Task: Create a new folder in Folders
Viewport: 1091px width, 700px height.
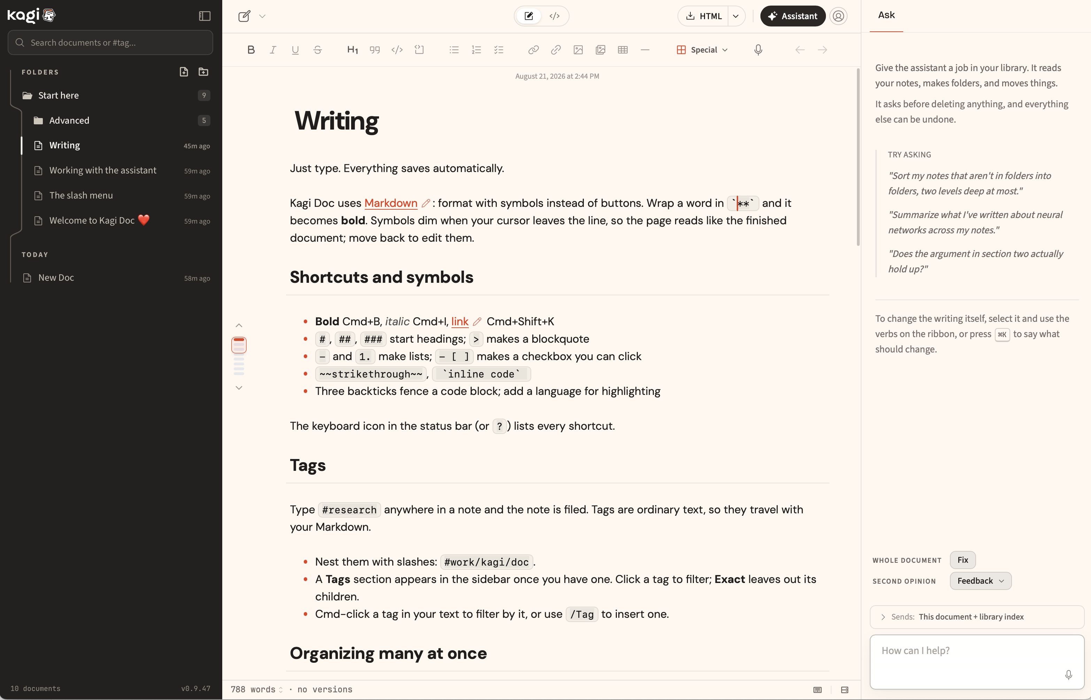Action: pyautogui.click(x=203, y=72)
